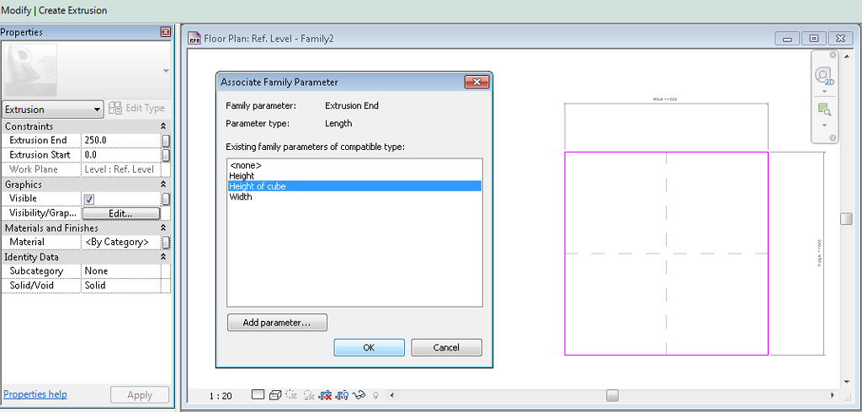
Task: Click associate parameter button beside Material
Action: coord(166,242)
